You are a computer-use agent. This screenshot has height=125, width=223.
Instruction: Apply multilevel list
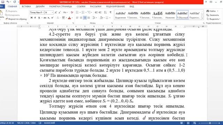[89, 12]
